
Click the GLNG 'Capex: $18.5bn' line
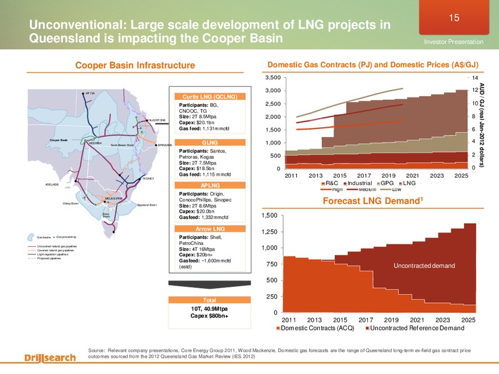tap(196, 168)
